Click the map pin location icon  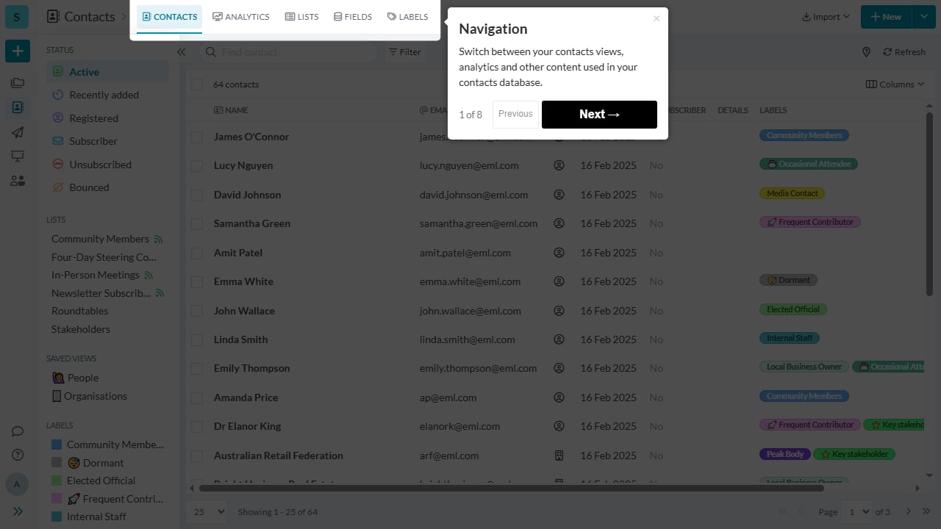coord(866,52)
